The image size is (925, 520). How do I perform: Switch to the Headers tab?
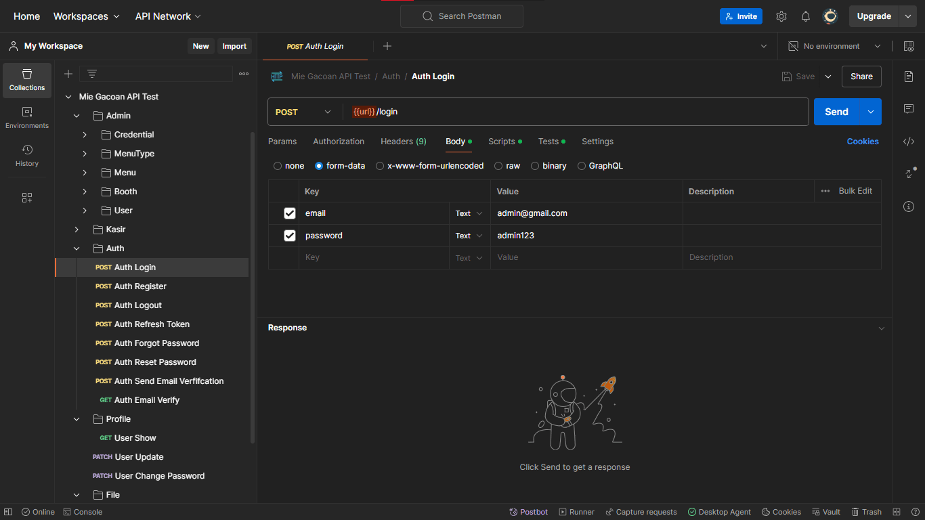(403, 142)
